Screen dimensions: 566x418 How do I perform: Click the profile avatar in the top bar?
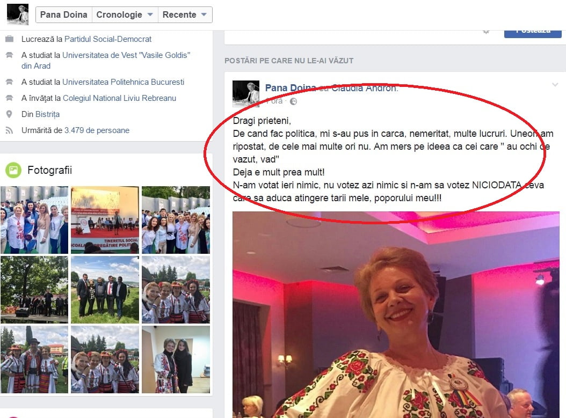coord(18,14)
